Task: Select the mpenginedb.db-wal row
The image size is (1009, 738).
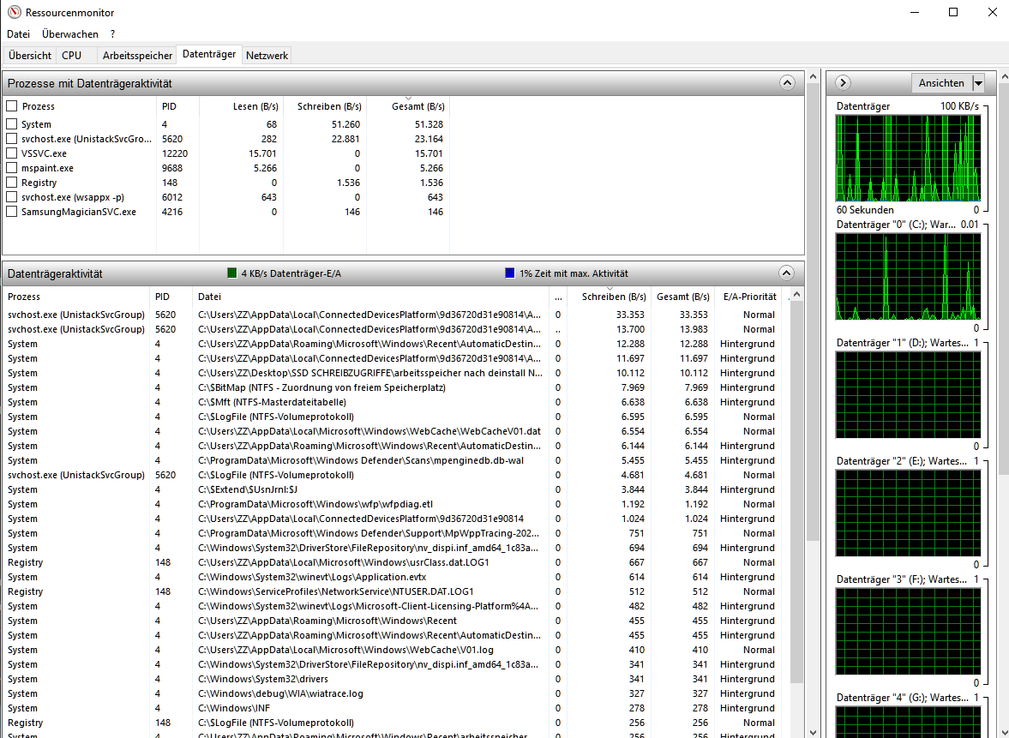Action: click(x=395, y=460)
